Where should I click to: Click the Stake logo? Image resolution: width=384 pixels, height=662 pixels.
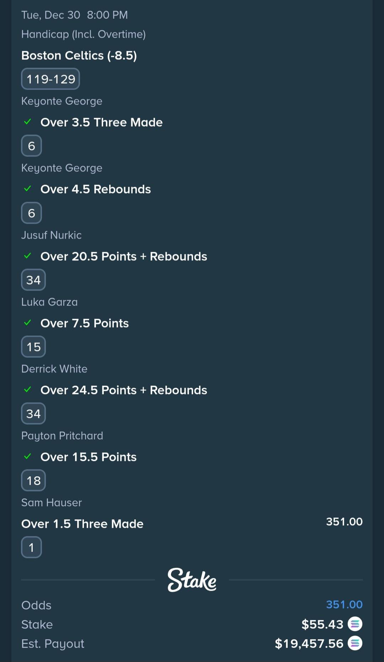click(x=192, y=580)
